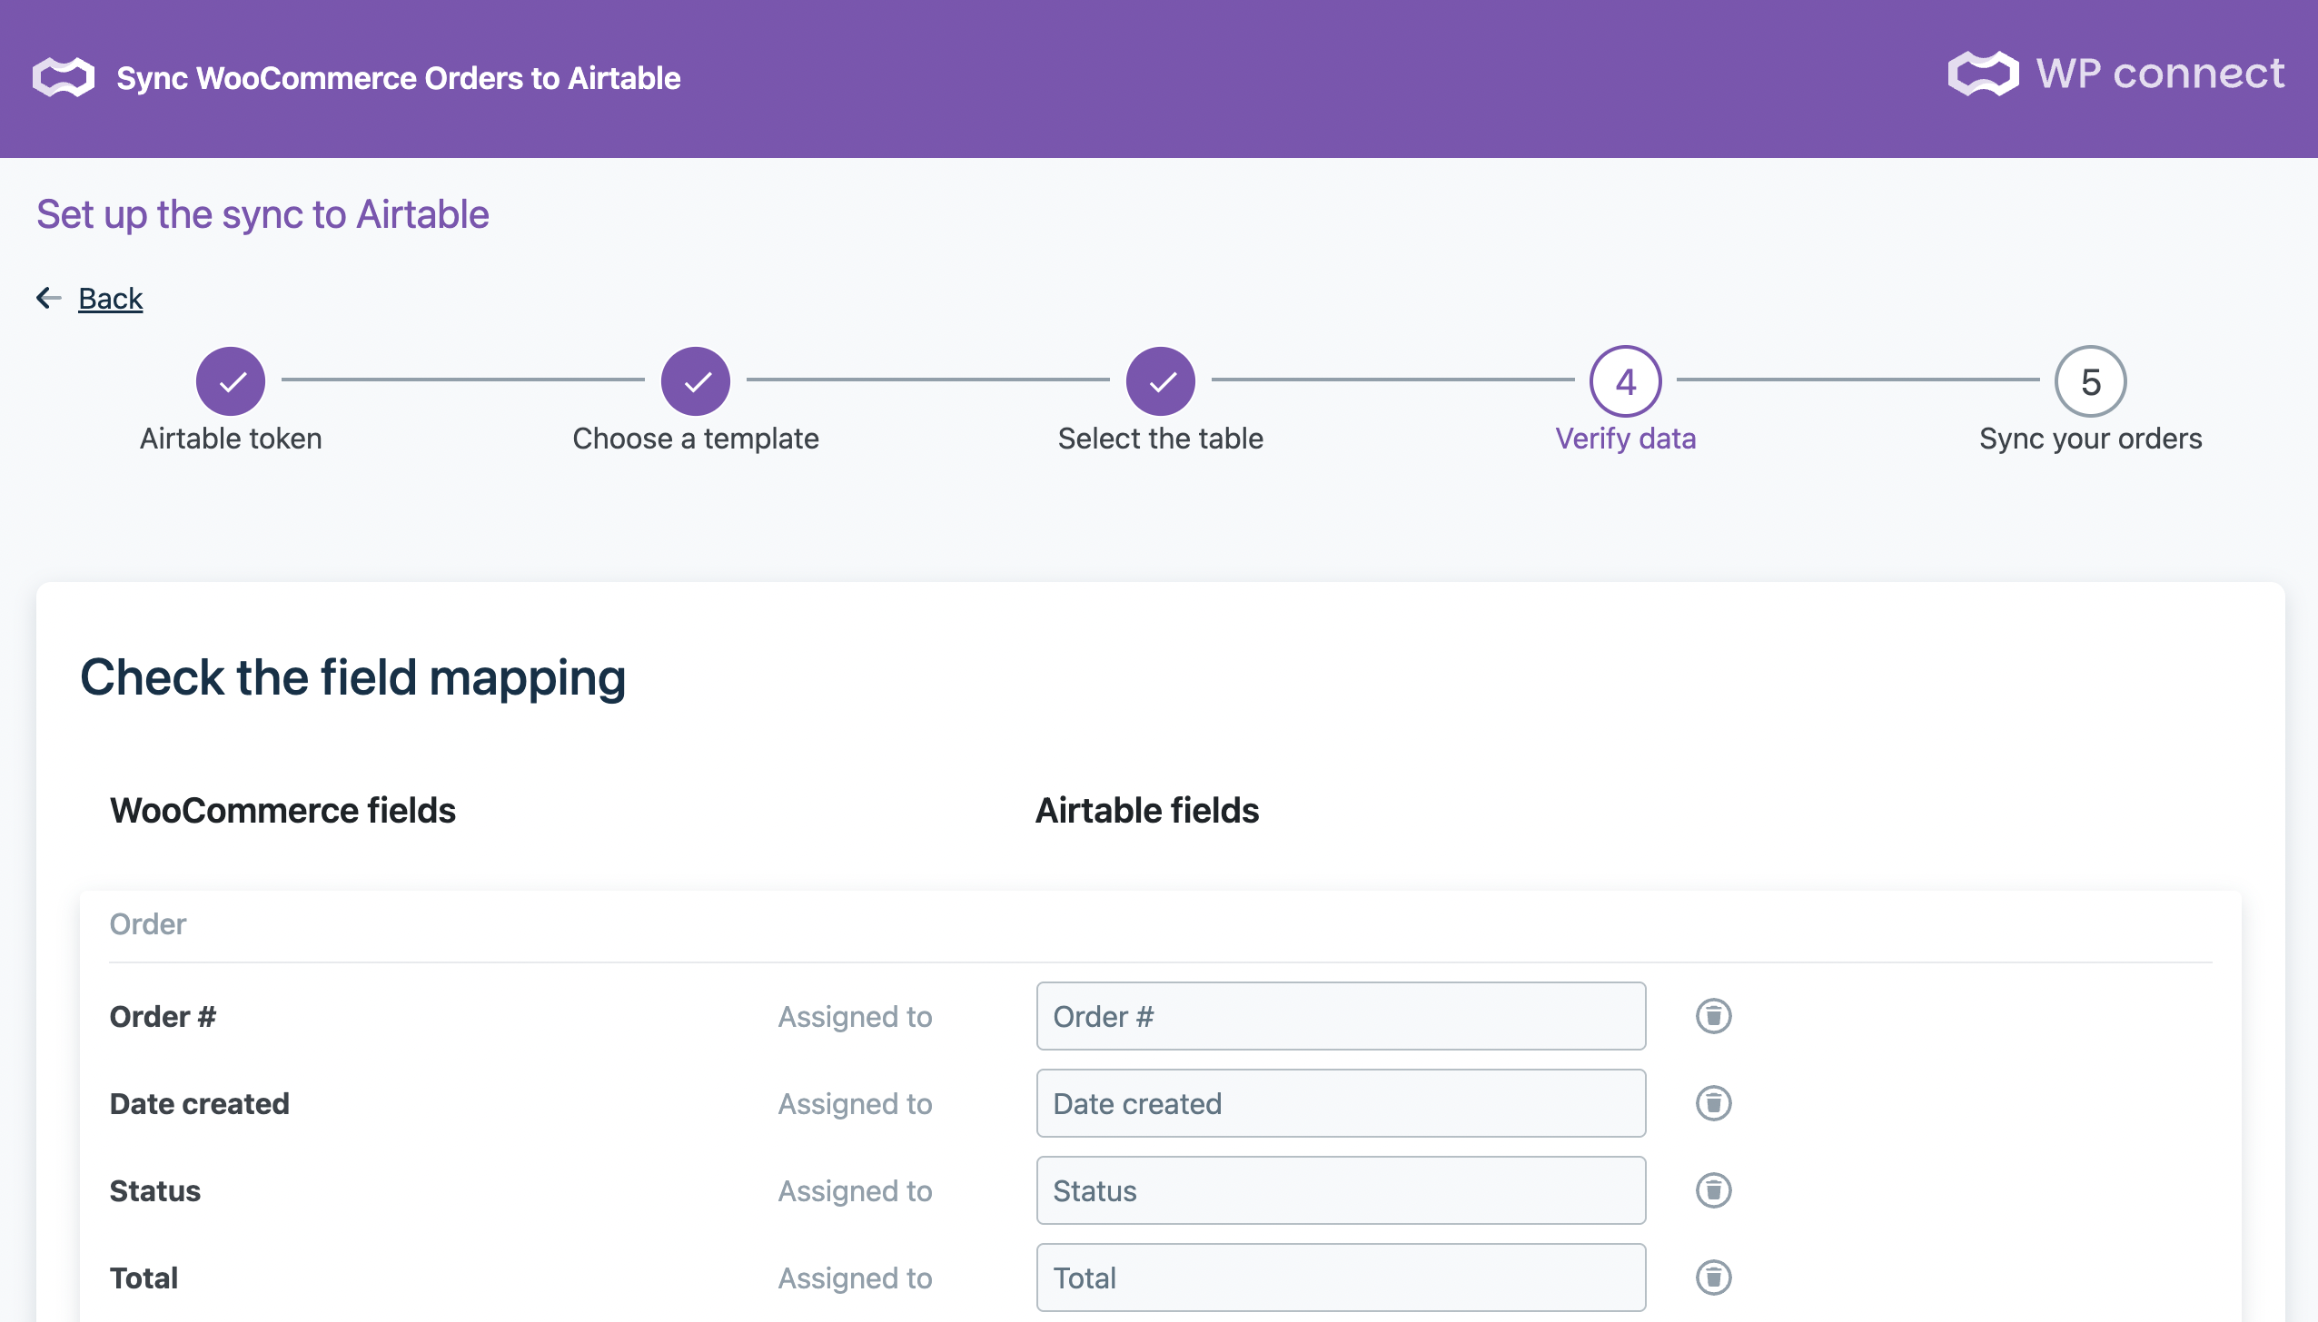This screenshot has height=1322, width=2318.
Task: Click the Airtable token step label
Action: click(x=231, y=439)
